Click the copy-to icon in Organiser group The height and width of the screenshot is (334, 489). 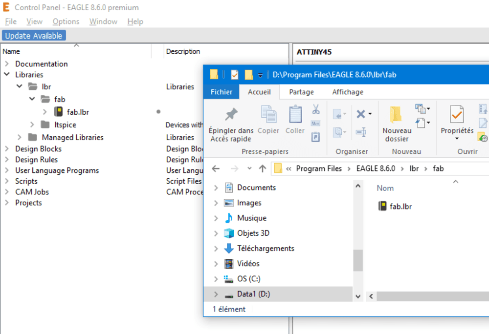(x=337, y=132)
